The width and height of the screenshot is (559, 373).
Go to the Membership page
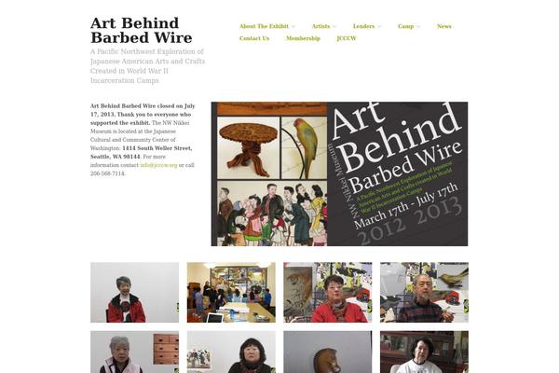click(303, 38)
